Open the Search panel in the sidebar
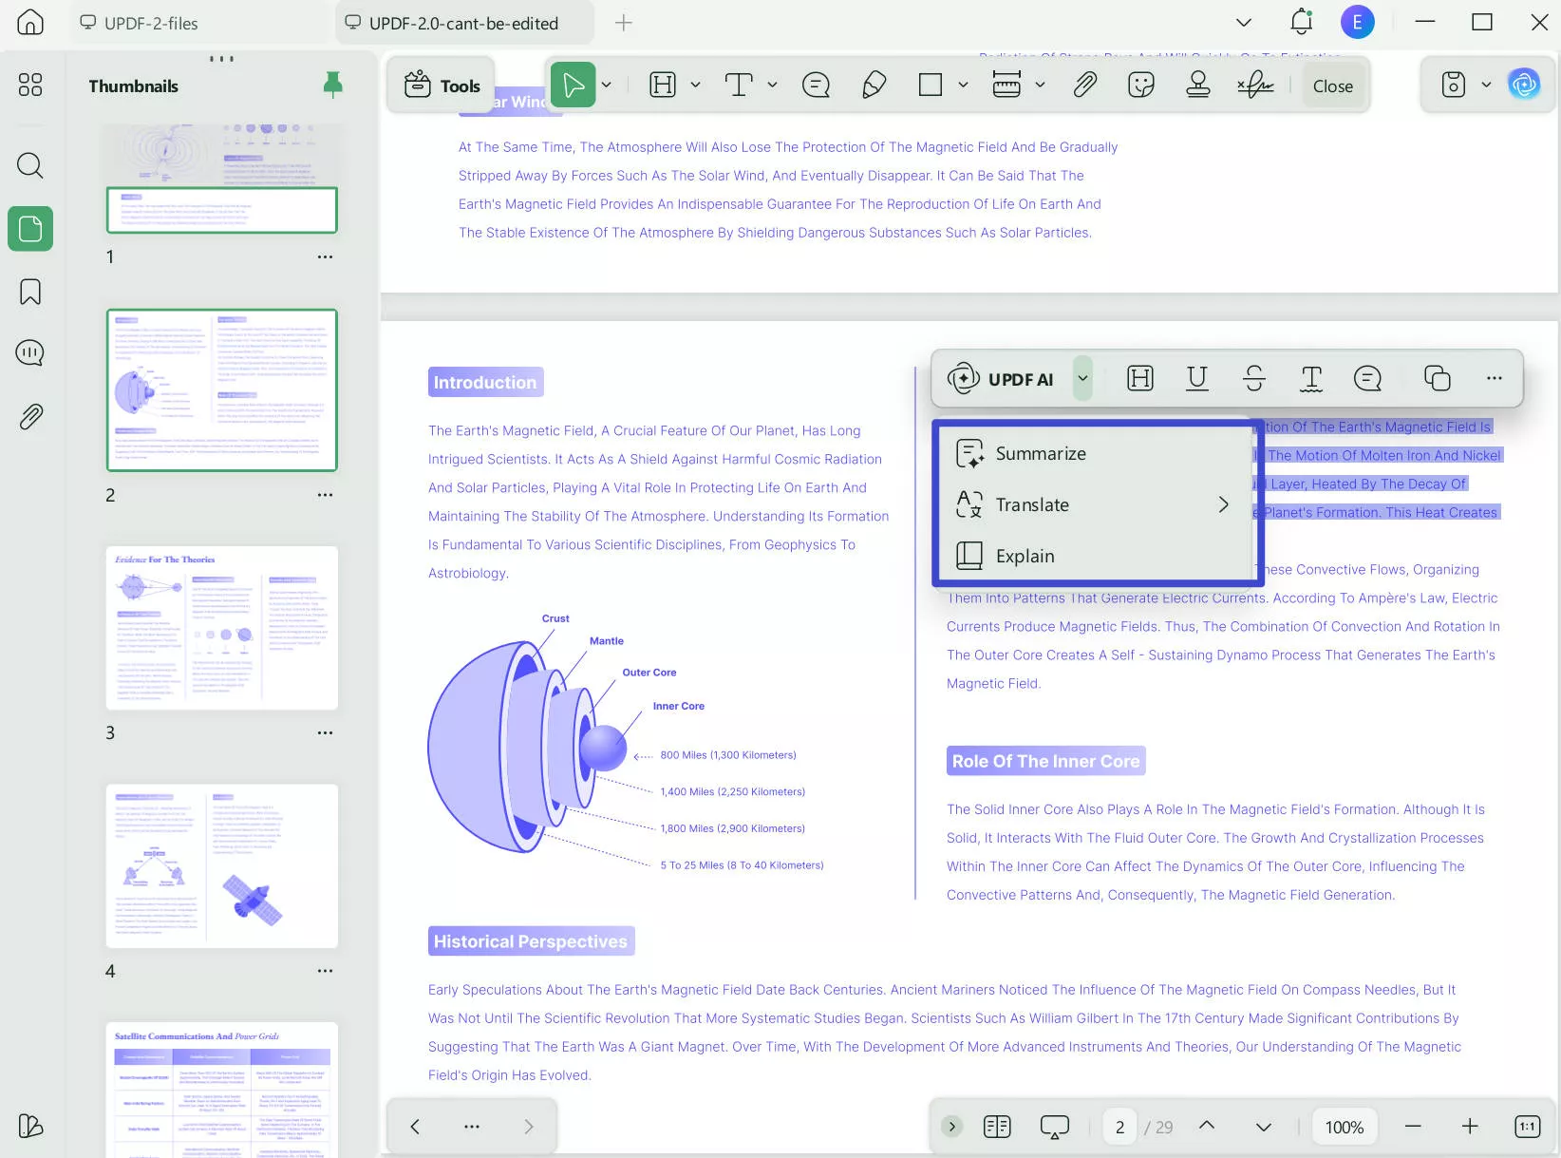The width and height of the screenshot is (1561, 1158). 29,165
